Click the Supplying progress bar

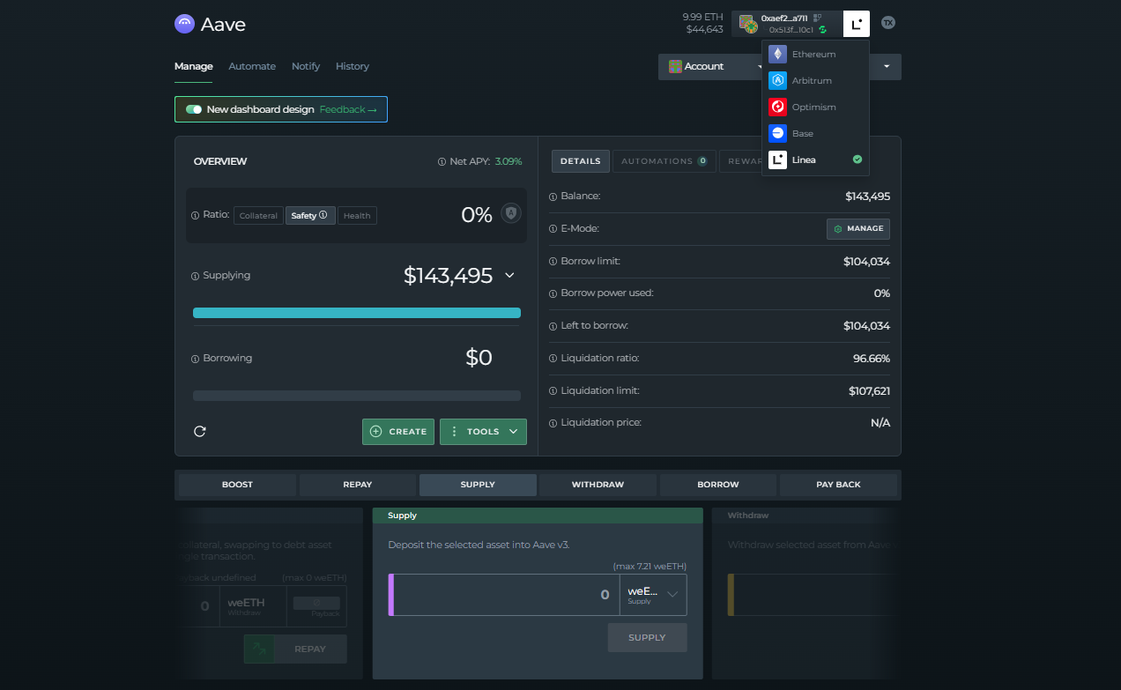357,313
